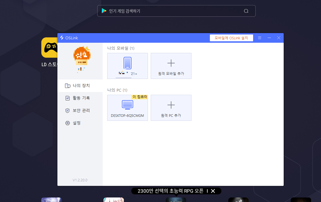321x202 pixels.
Task: Add a remote mobile via 원격 모바일 추가
Action: pos(171,66)
